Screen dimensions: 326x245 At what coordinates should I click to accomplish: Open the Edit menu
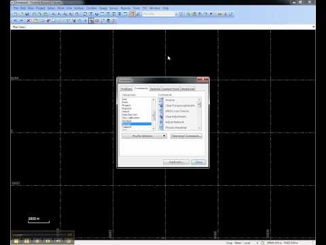pos(23,8)
